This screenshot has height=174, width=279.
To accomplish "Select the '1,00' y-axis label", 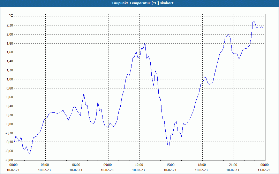I will 10,79.
